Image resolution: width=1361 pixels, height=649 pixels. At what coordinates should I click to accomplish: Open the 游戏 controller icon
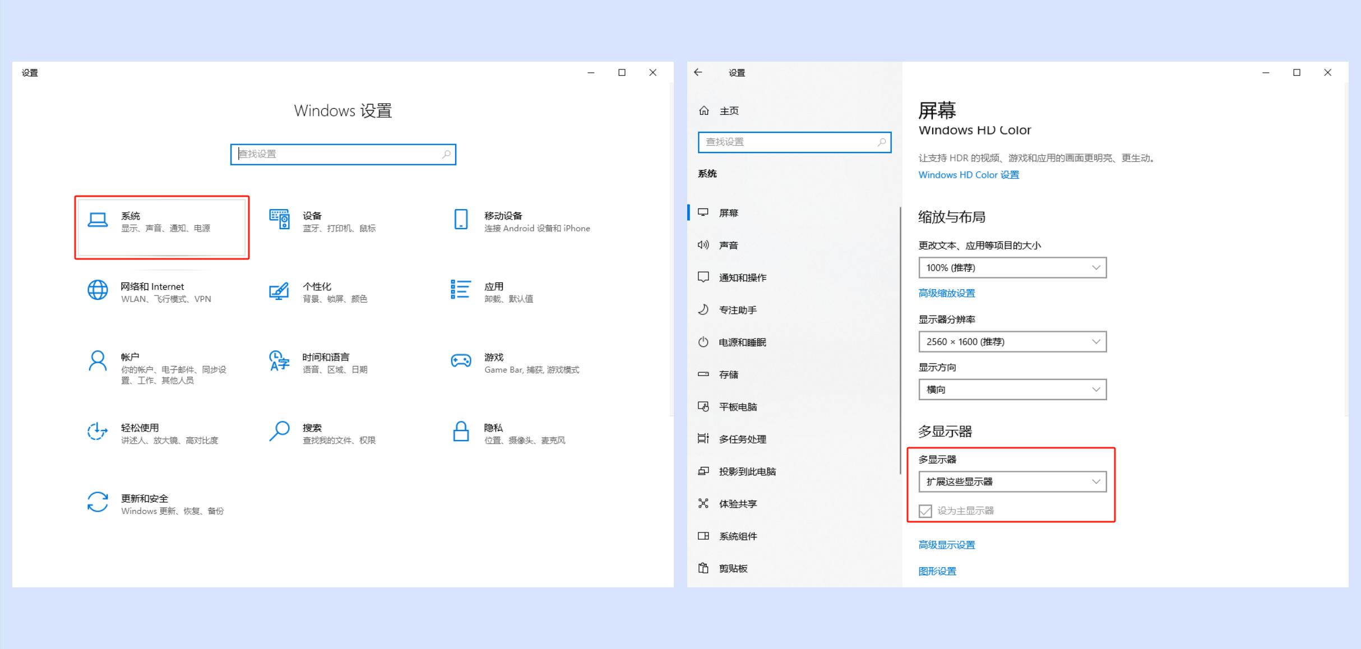(461, 361)
